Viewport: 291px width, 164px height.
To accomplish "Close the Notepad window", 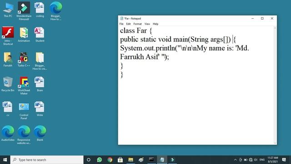I will (272, 18).
